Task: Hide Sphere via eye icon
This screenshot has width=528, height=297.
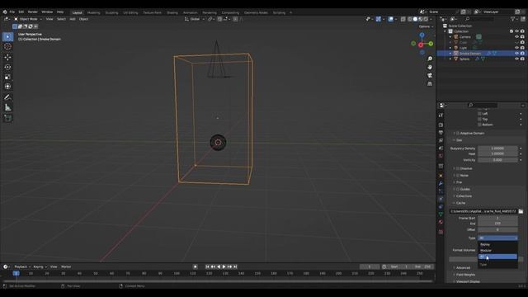Action: [516, 59]
